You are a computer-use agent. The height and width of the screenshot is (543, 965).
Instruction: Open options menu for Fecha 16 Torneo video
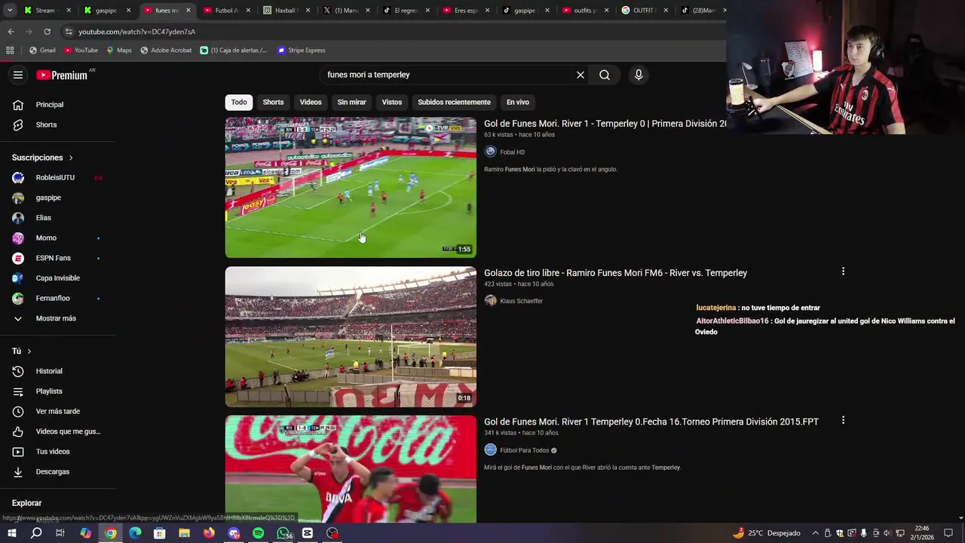[843, 420]
